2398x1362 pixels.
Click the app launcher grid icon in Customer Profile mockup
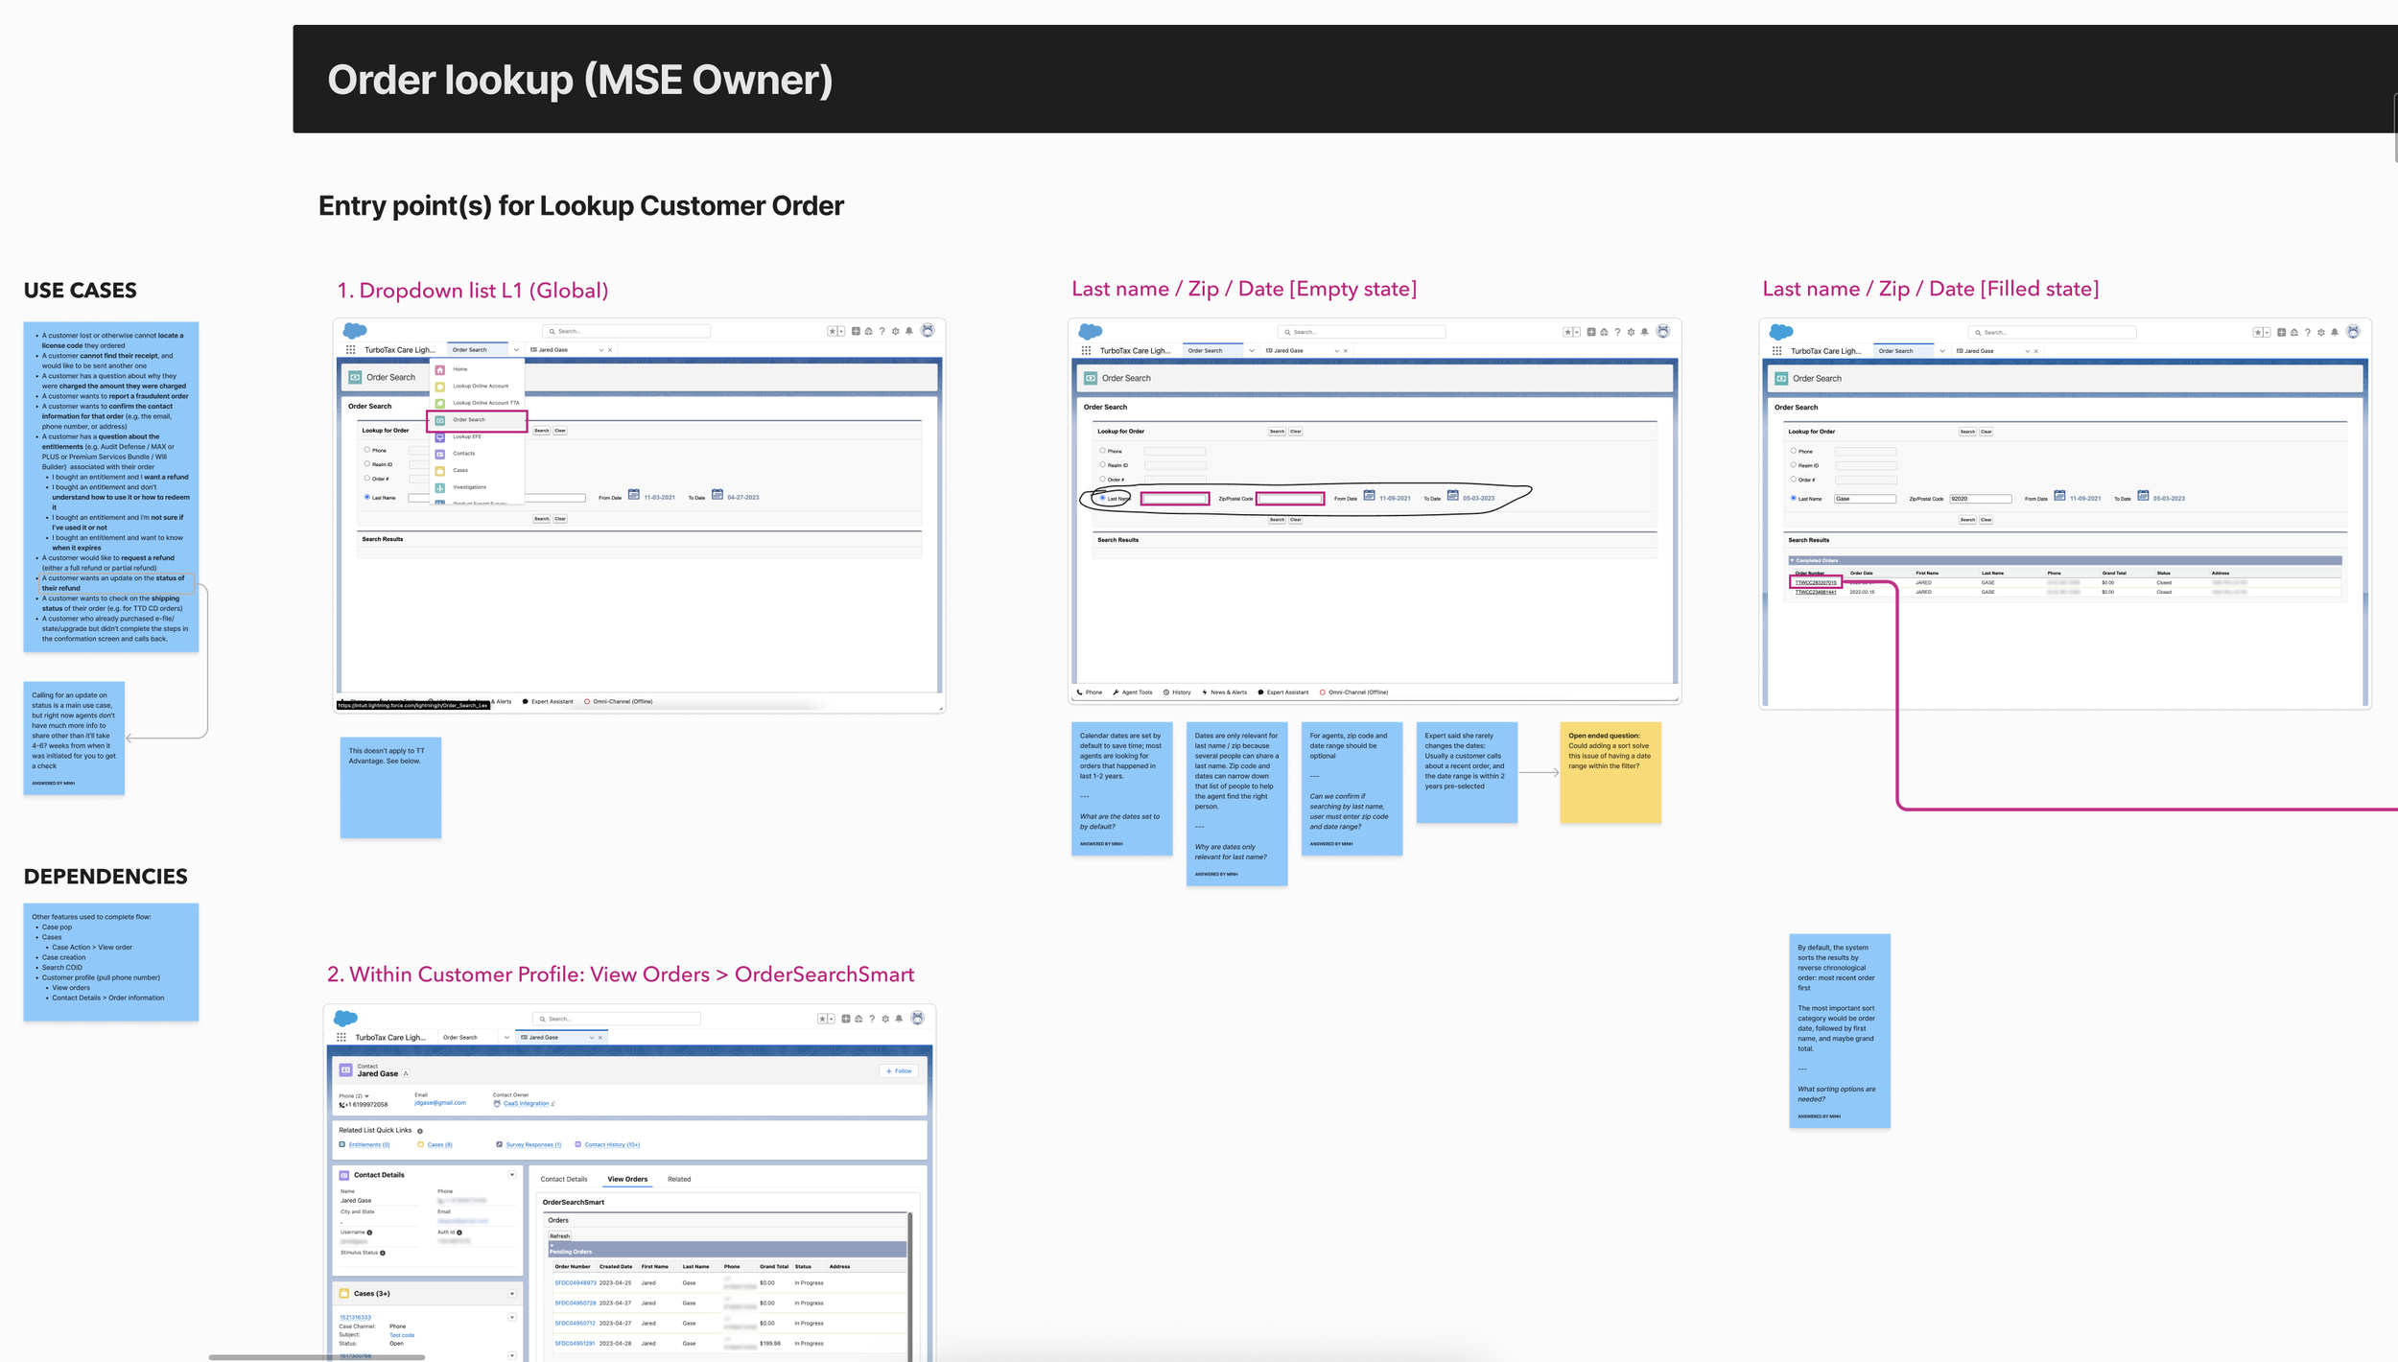(x=341, y=1037)
